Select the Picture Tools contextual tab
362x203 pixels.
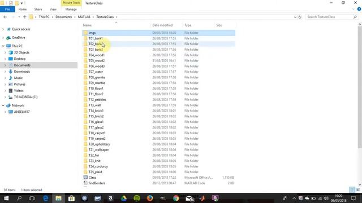[x=71, y=3]
